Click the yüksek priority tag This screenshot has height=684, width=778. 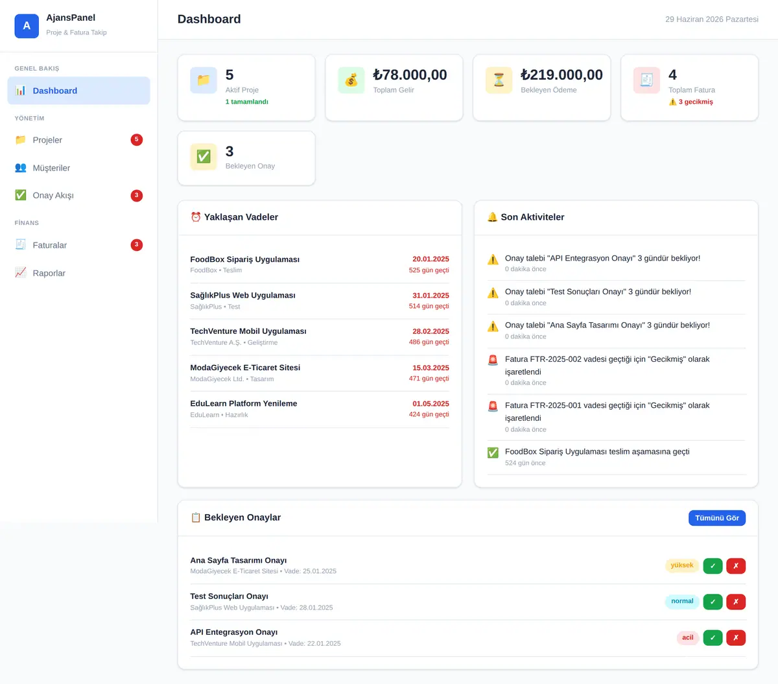coord(682,565)
